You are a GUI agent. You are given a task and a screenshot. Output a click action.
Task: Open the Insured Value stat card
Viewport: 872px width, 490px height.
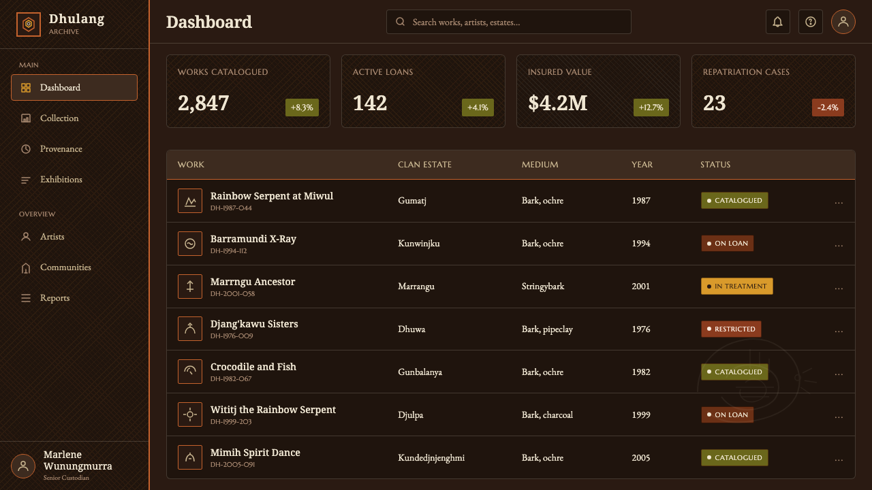(598, 91)
